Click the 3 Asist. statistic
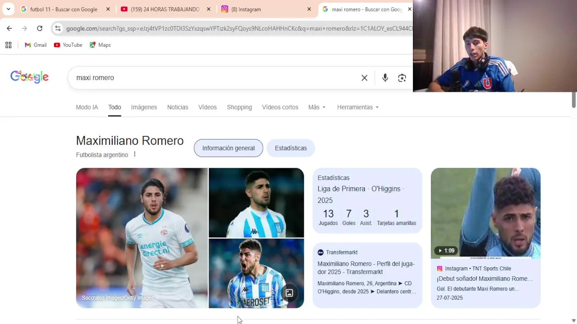Screen dimensions: 577x324 point(366,217)
